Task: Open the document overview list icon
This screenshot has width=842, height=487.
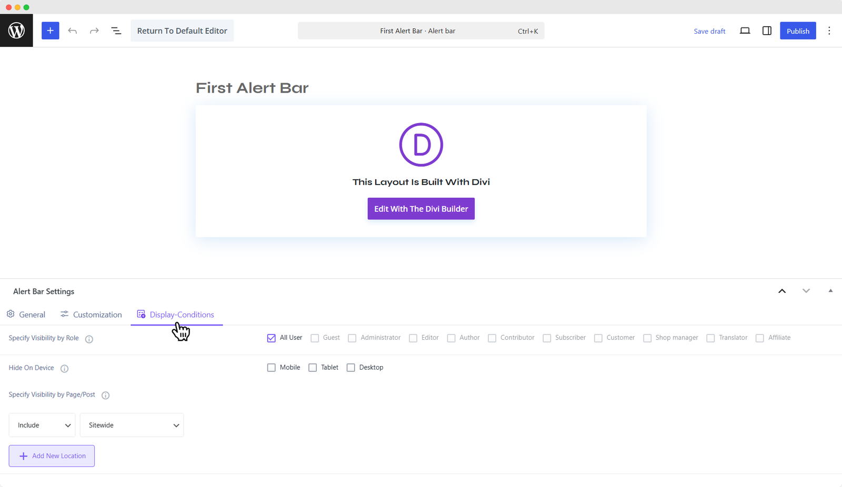Action: [x=116, y=31]
